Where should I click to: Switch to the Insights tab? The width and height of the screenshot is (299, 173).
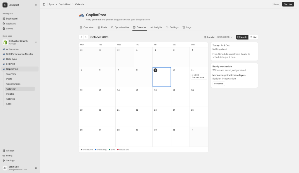click(x=156, y=27)
